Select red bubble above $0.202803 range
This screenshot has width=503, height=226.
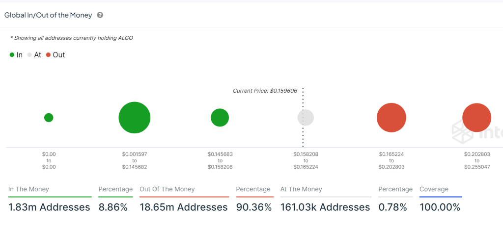tap(476, 118)
